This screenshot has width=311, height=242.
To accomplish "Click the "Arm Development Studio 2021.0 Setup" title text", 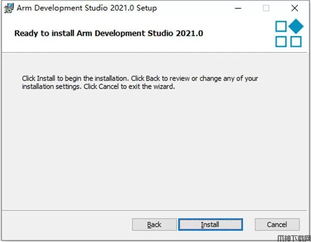I will [87, 8].
